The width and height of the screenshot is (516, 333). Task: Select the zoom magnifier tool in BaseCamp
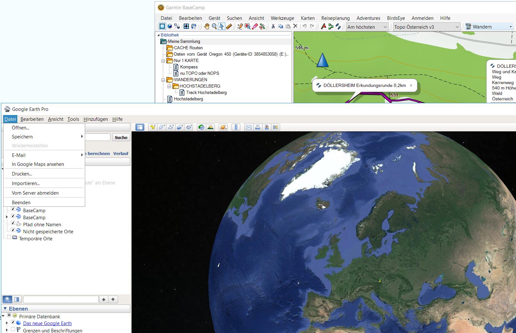(214, 27)
